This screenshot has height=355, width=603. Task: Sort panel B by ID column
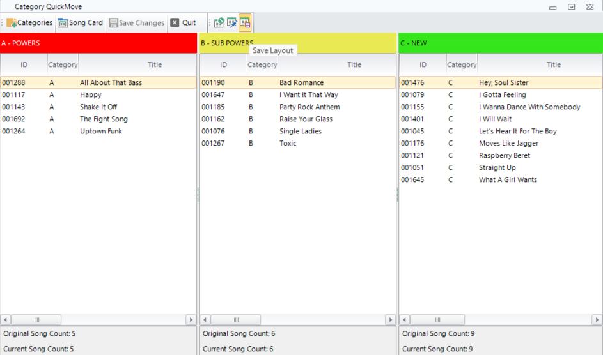pyautogui.click(x=224, y=64)
